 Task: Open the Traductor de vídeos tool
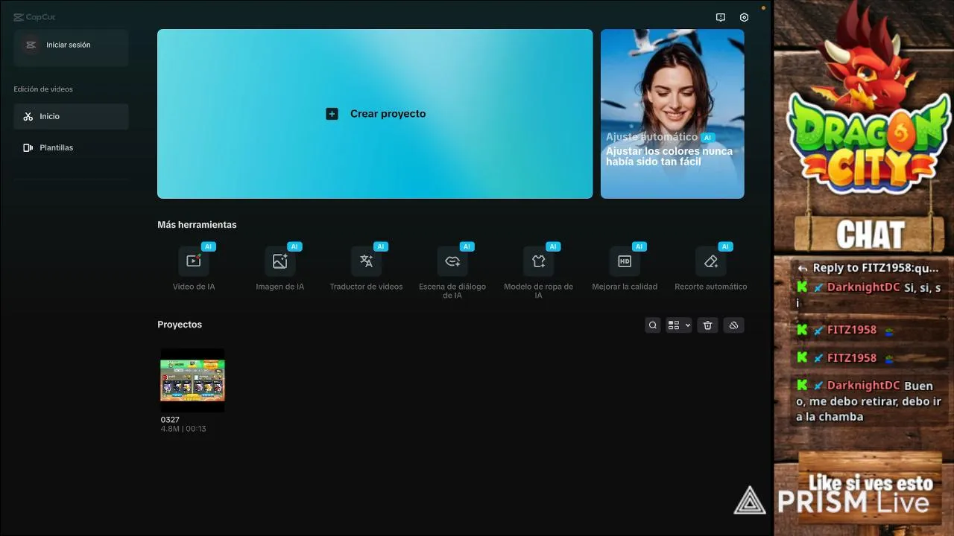[366, 261]
